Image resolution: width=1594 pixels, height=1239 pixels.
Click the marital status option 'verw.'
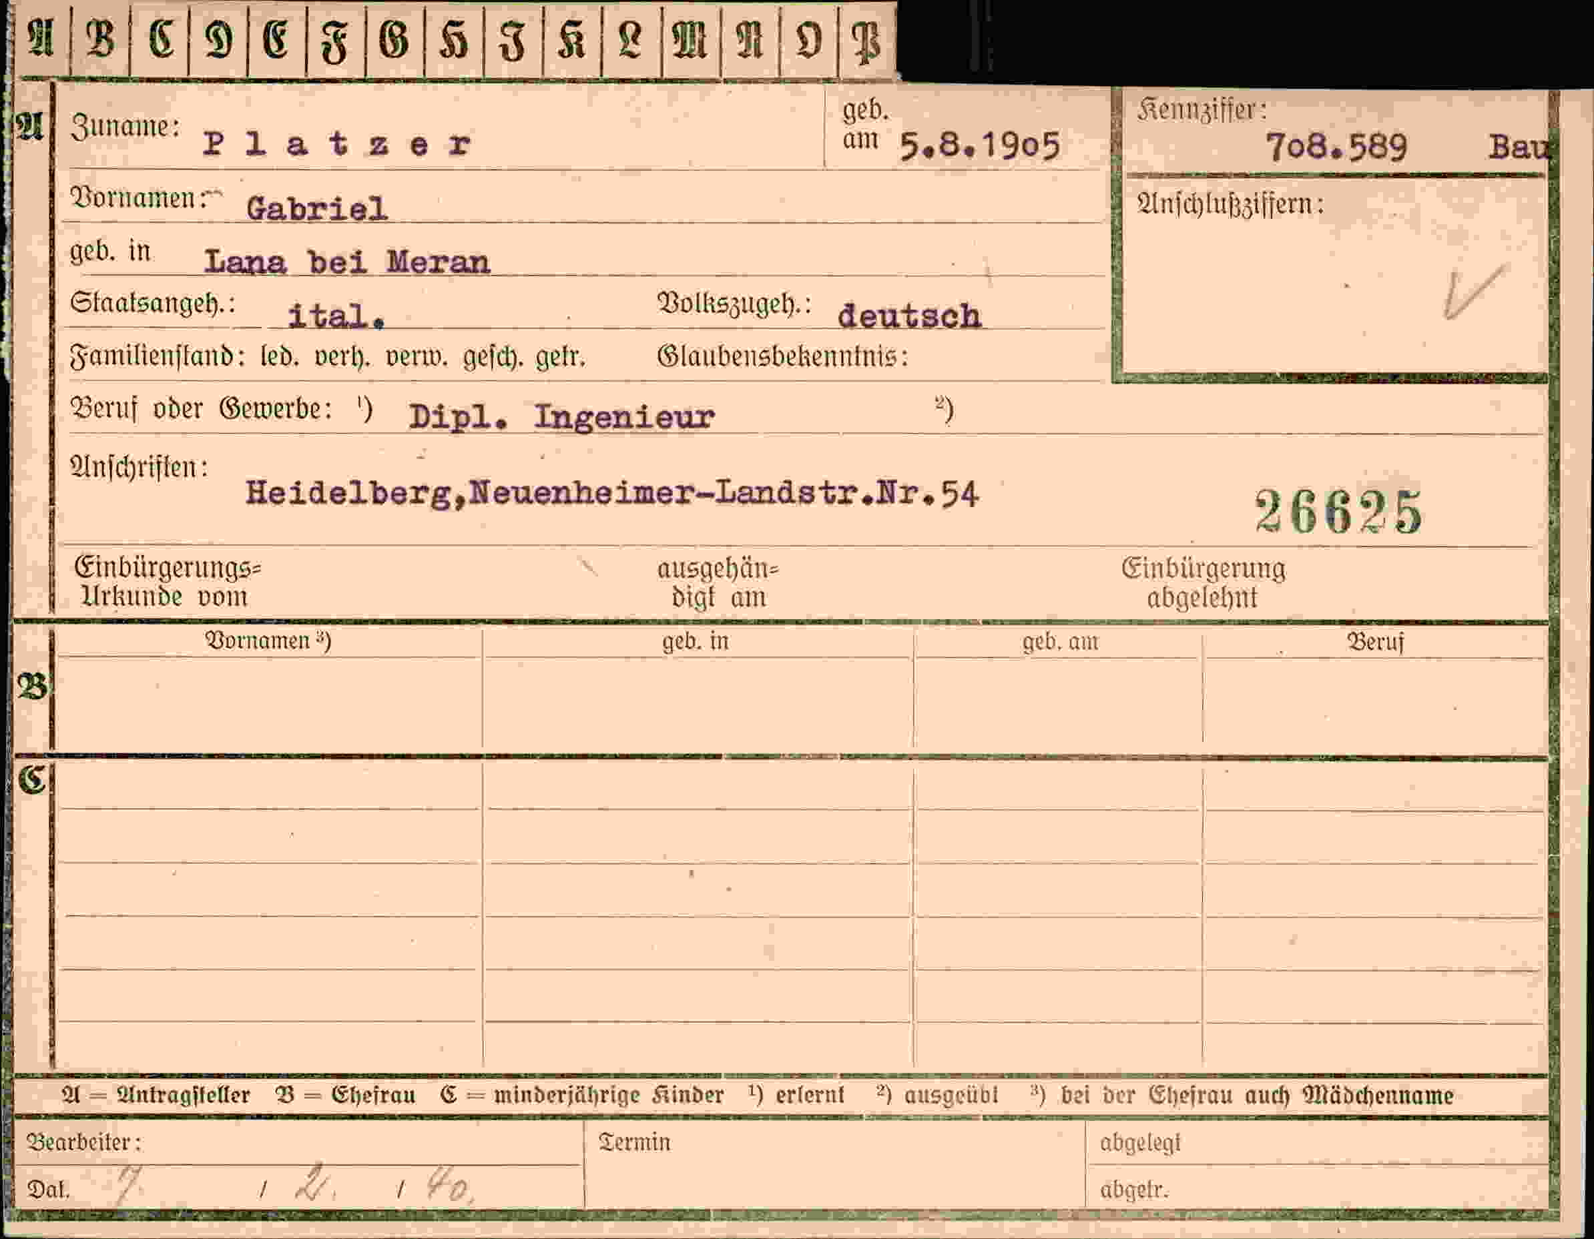coord(417,357)
